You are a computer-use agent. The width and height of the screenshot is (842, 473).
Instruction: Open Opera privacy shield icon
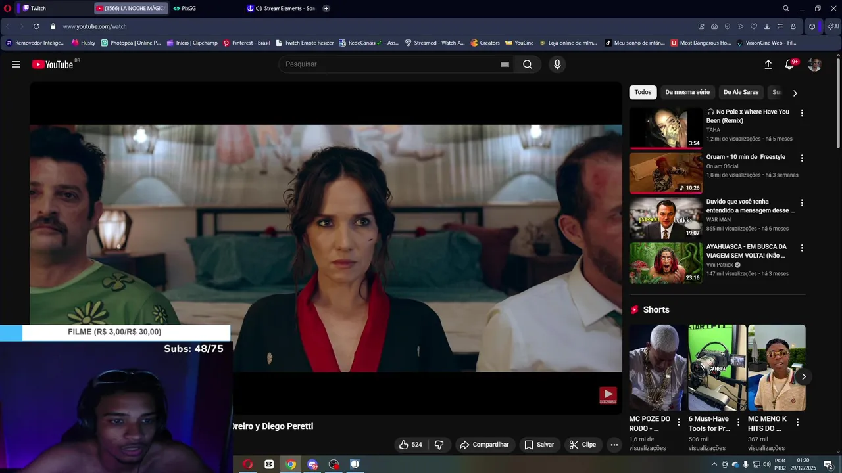[x=728, y=26]
